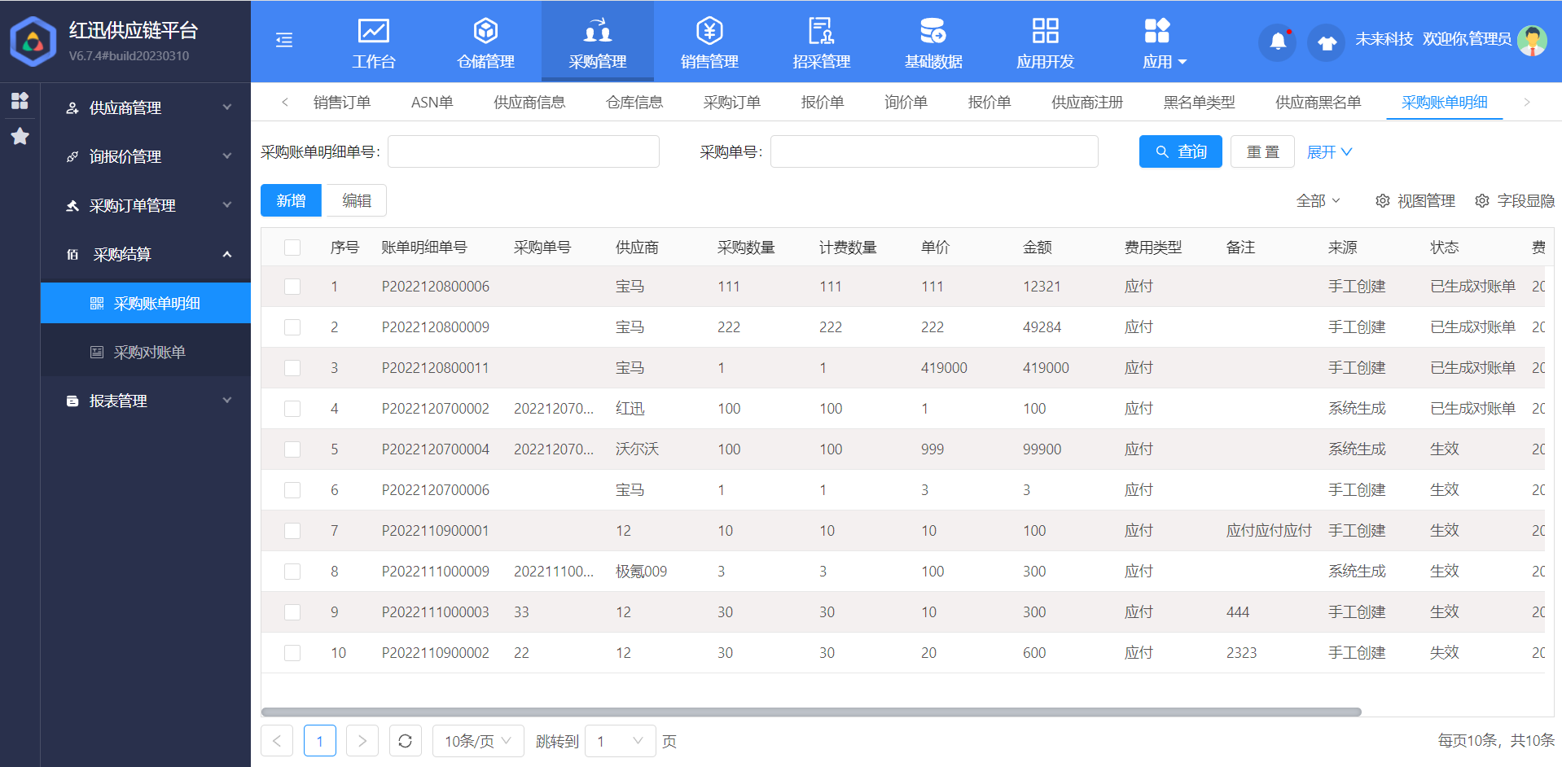This screenshot has height=767, width=1562.
Task: Click the 视图管理 gear icon
Action: pyautogui.click(x=1383, y=200)
